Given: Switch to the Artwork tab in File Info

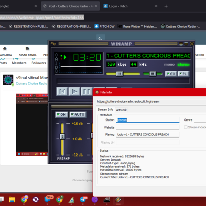Looking at the screenshot, I should pyautogui.click(x=122, y=110).
